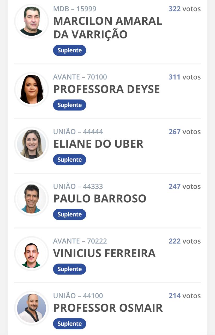Tap the Suplente badge under Professor Osmair
215x335 pixels.
70,324
